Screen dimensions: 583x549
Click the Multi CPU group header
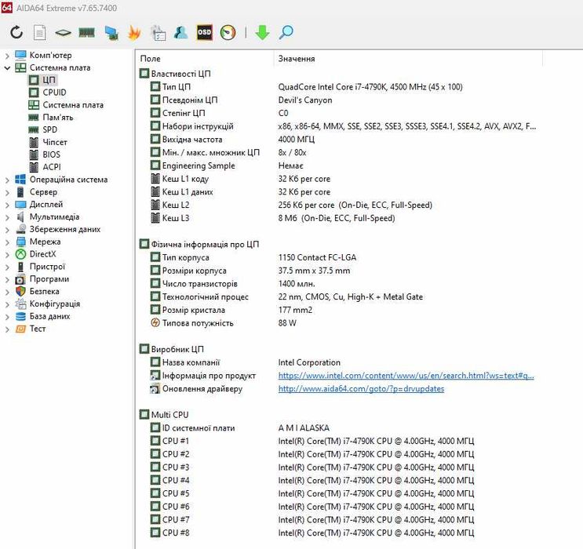tap(164, 414)
